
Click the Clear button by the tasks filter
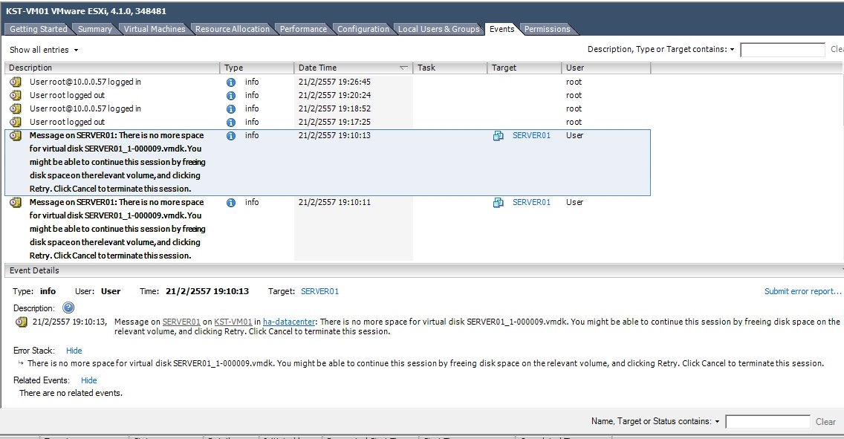click(x=825, y=422)
